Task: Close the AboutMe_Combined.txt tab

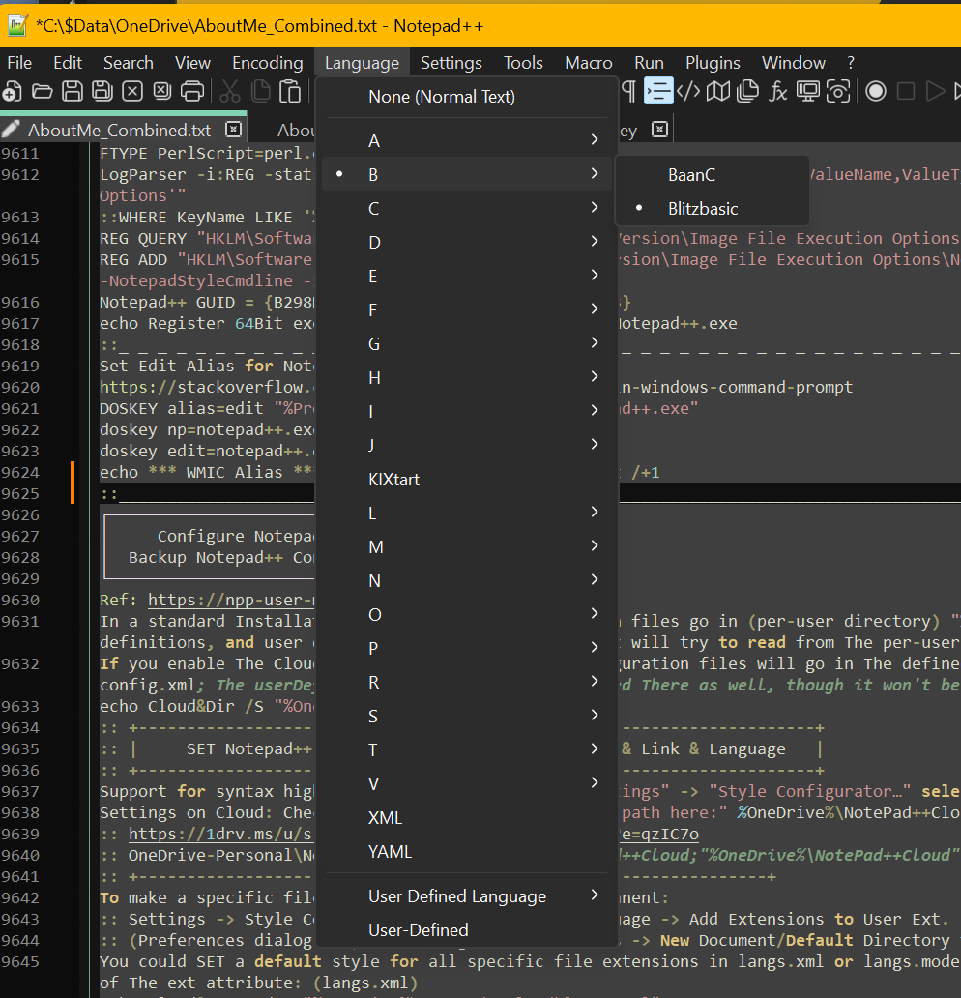Action: pos(234,130)
